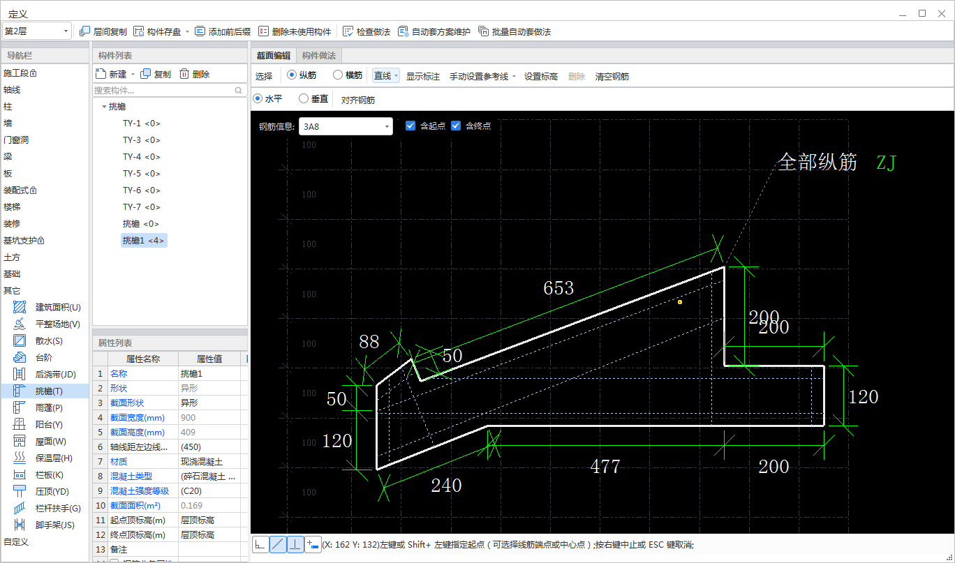
Task: Click the search magnifier icon
Action: pyautogui.click(x=239, y=91)
